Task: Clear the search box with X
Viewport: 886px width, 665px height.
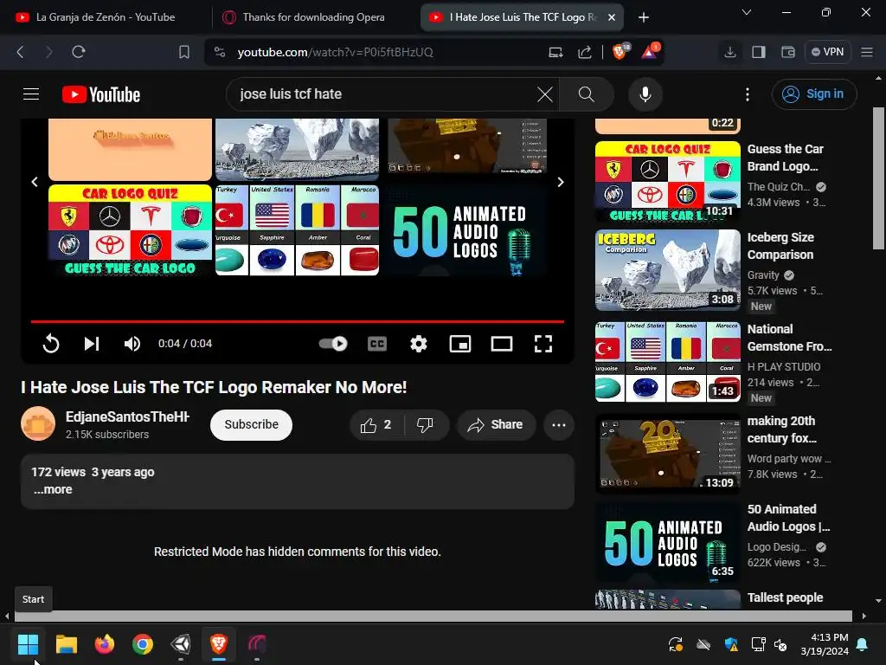Action: [545, 94]
